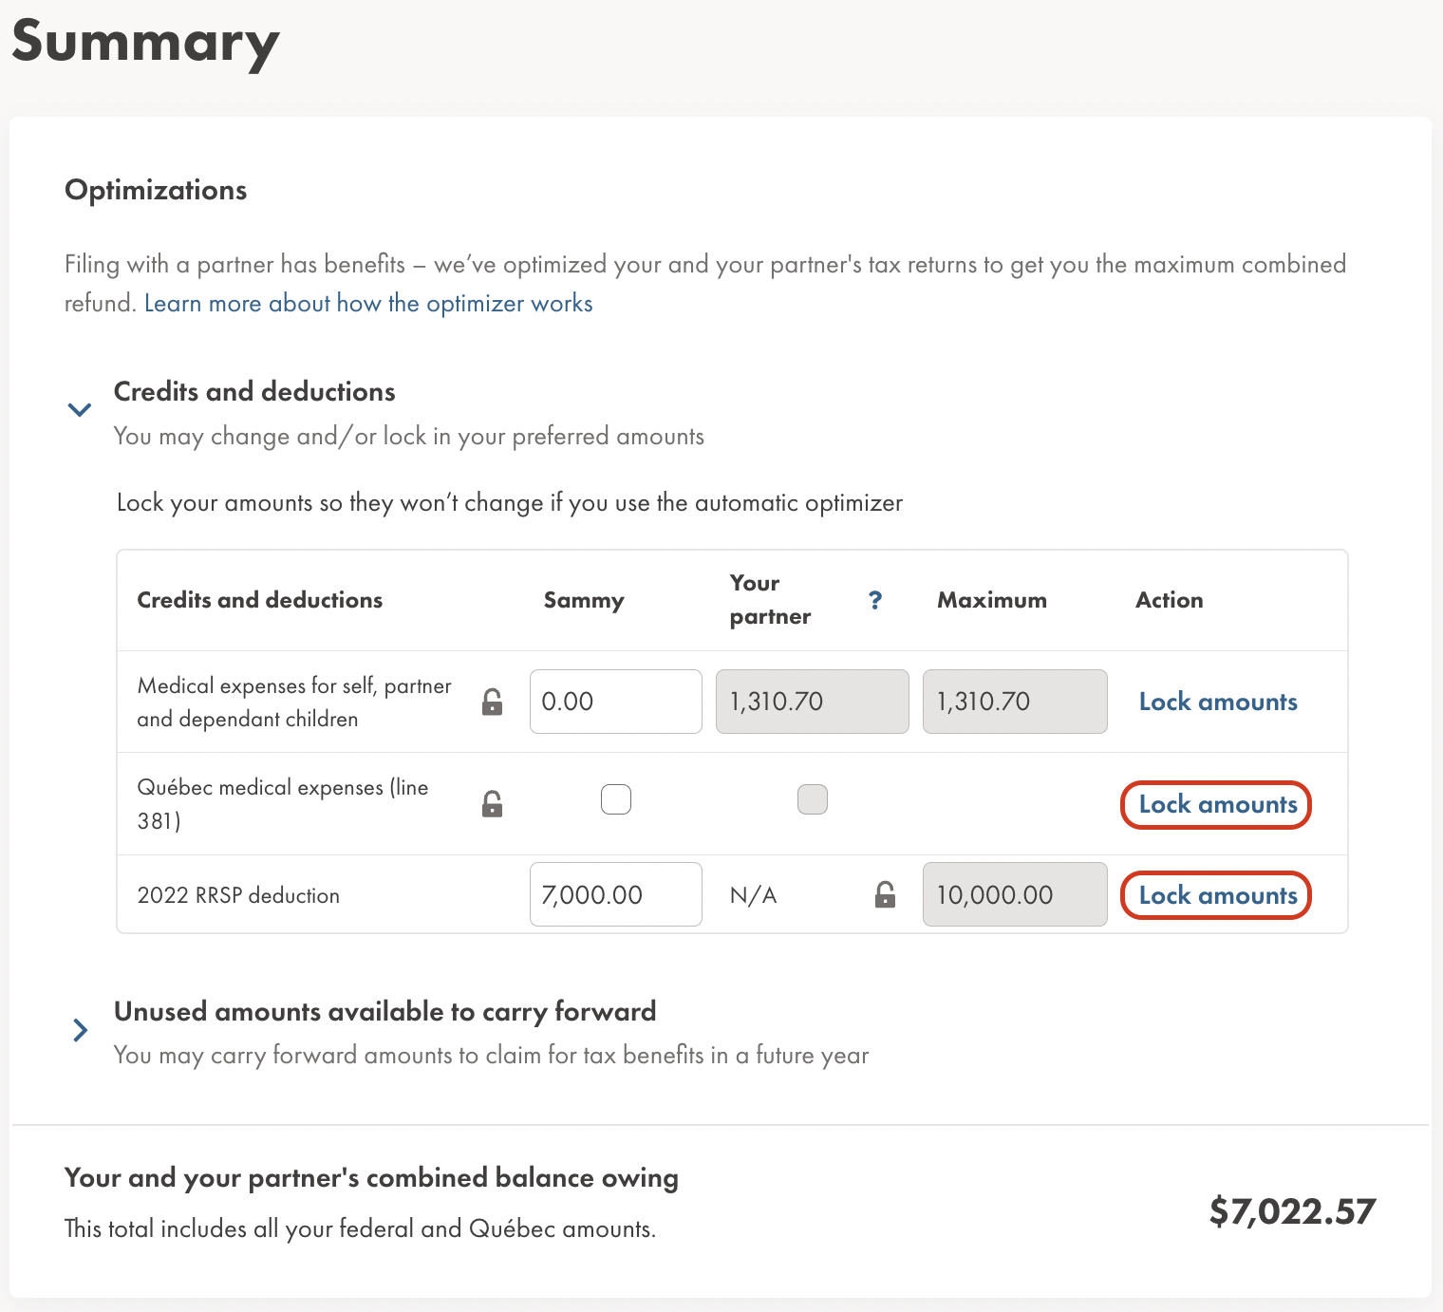Click Québec medical expenses (line 381) row label
Screen dimensions: 1443x1312
coord(283,804)
